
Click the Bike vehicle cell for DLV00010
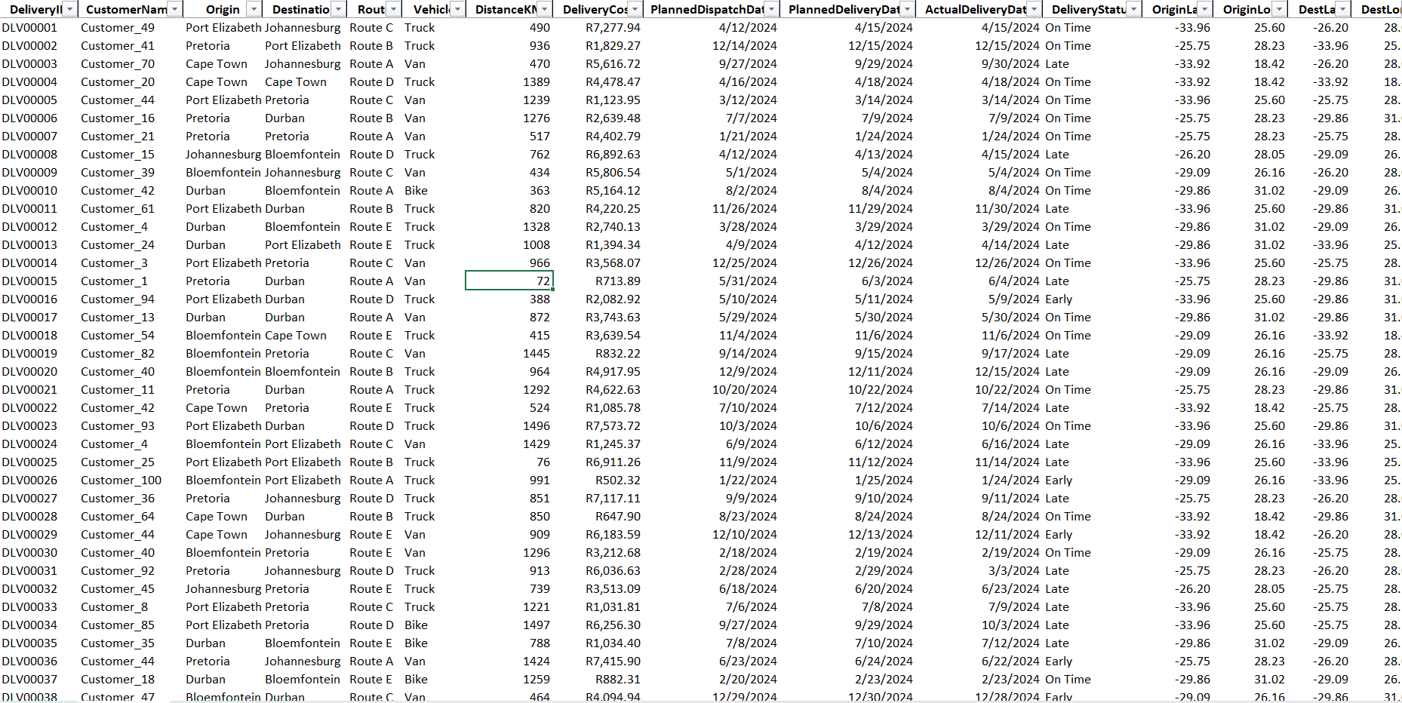416,191
